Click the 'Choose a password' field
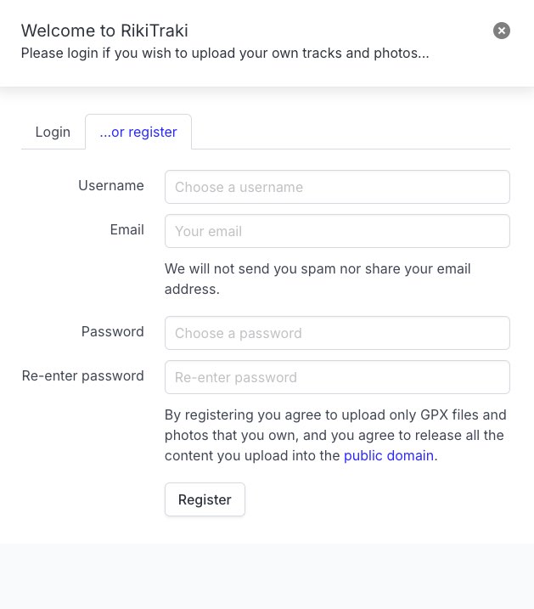The image size is (534, 609). 337,333
